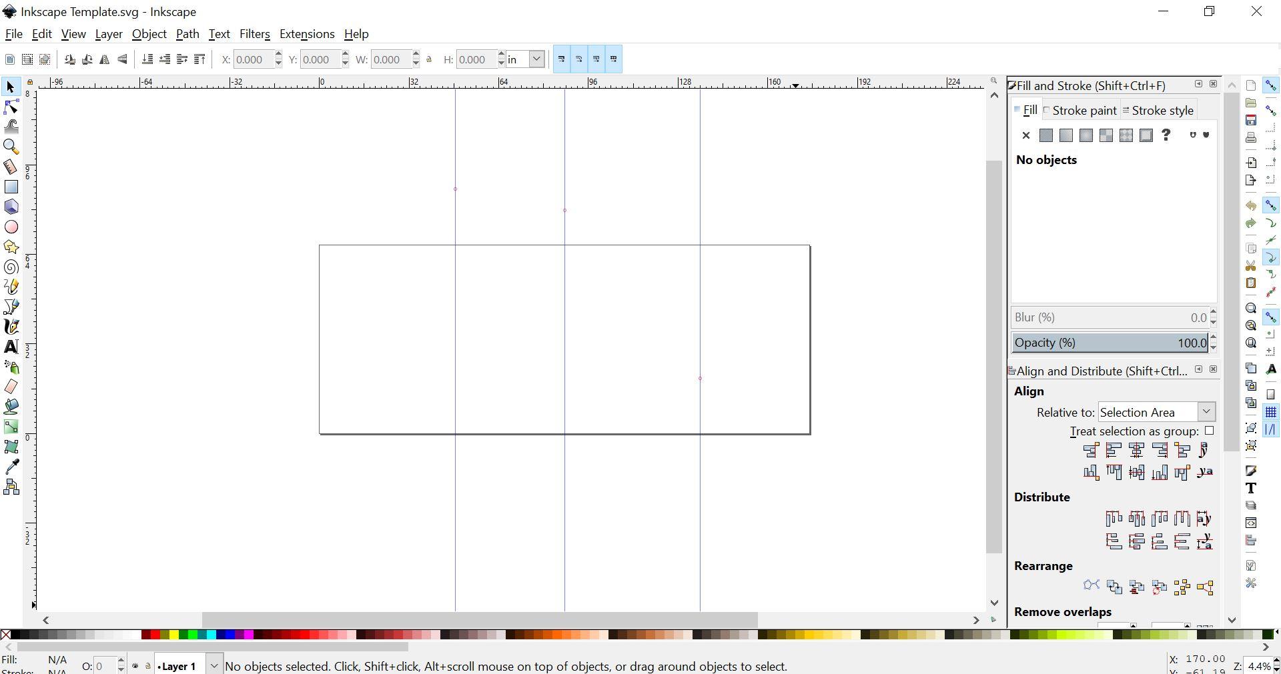This screenshot has height=674, width=1281.
Task: Toggle moving patterns with objects
Action: 614,59
